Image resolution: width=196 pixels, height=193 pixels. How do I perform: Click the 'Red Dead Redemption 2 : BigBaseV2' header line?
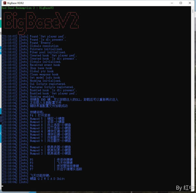click(28, 8)
